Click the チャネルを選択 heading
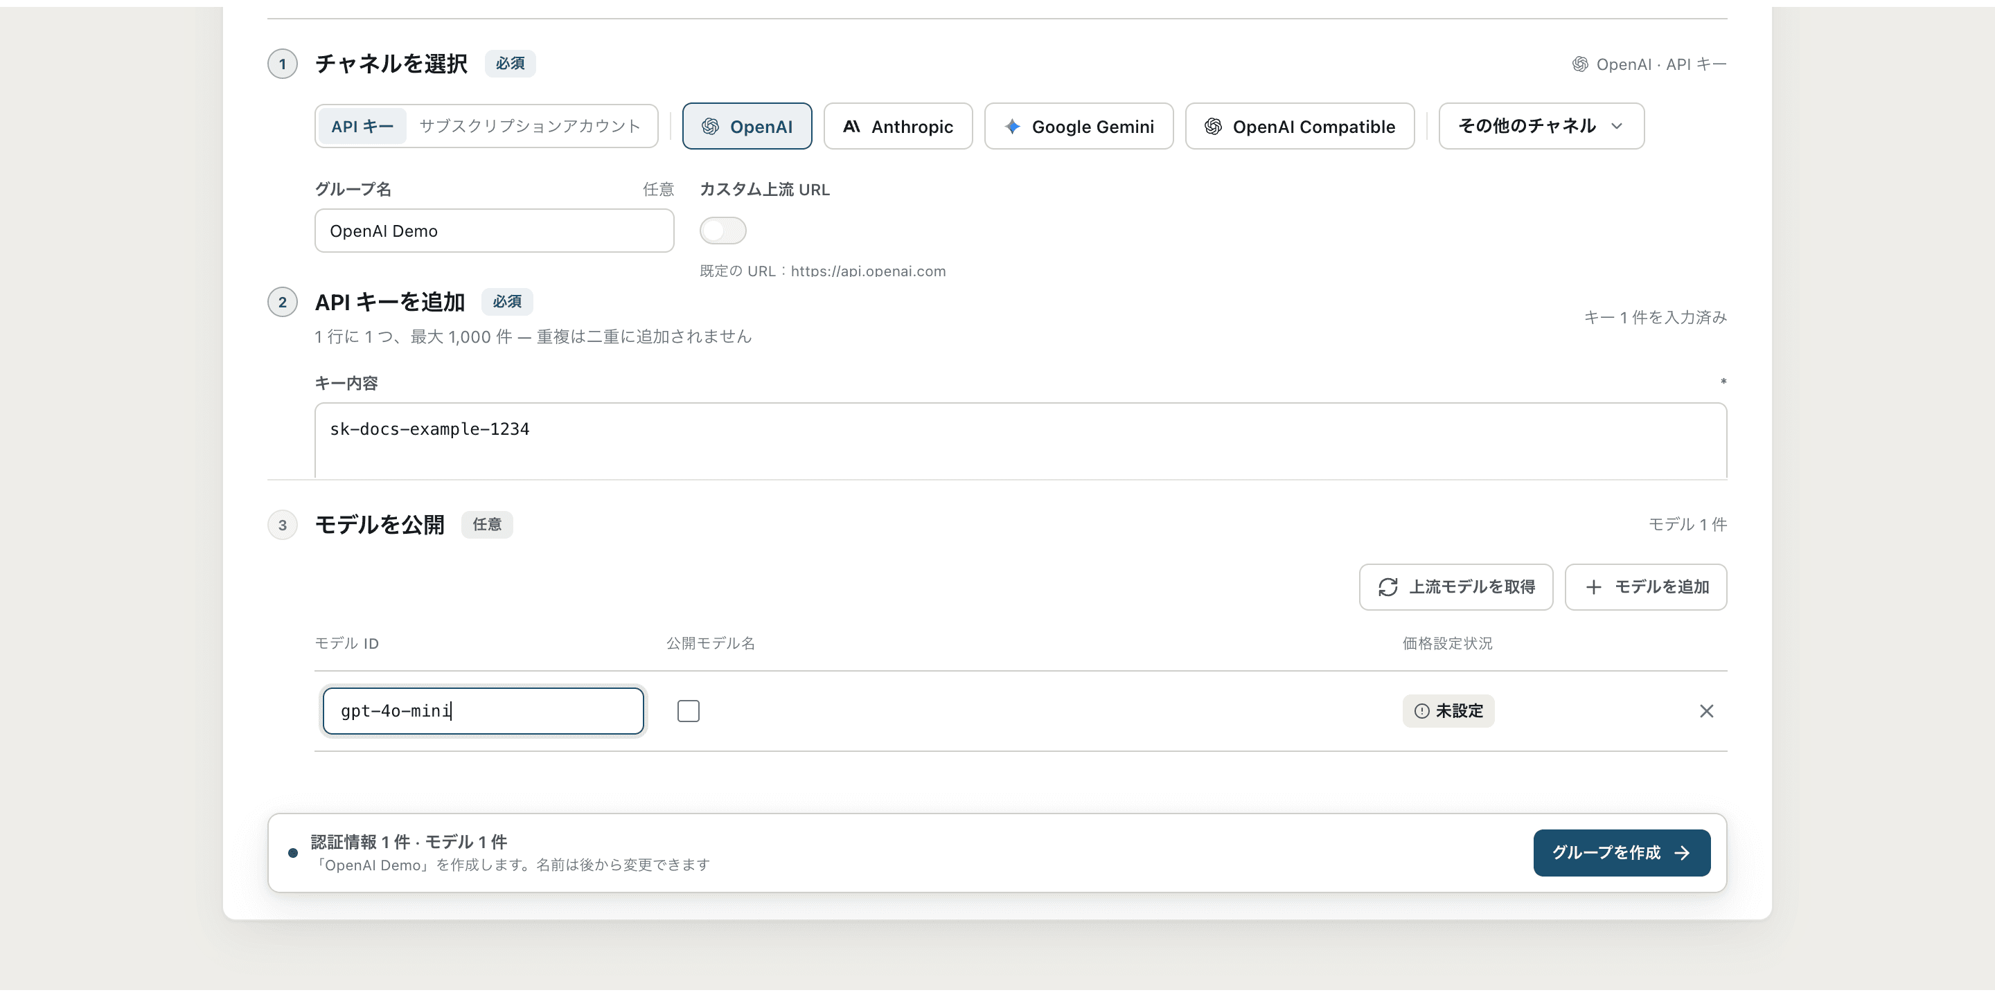The width and height of the screenshot is (1995, 997). click(x=391, y=64)
